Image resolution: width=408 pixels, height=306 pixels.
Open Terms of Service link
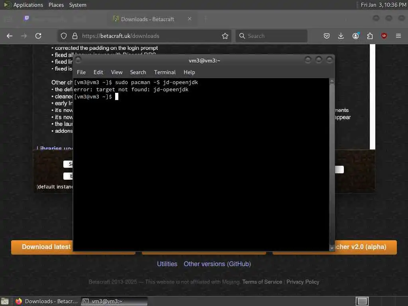(262, 282)
